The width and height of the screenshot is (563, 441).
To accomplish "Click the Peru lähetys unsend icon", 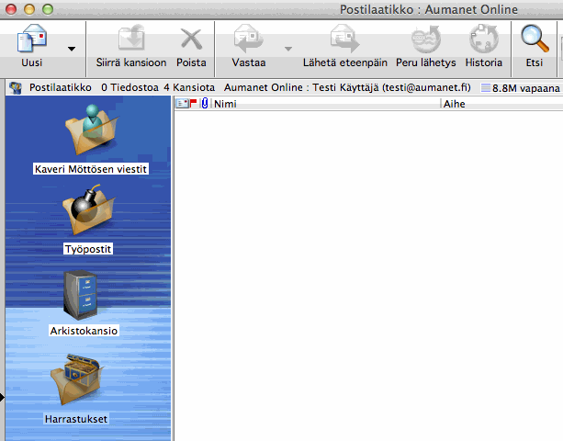I will 424,41.
